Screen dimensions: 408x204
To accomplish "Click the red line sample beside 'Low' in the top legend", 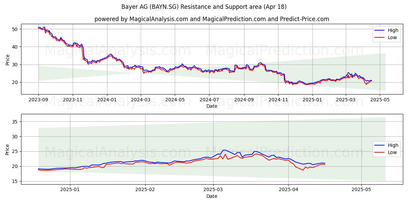I will pos(380,38).
